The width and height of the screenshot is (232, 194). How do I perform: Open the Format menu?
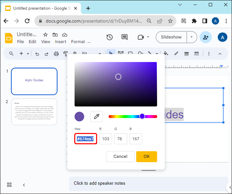(78, 42)
